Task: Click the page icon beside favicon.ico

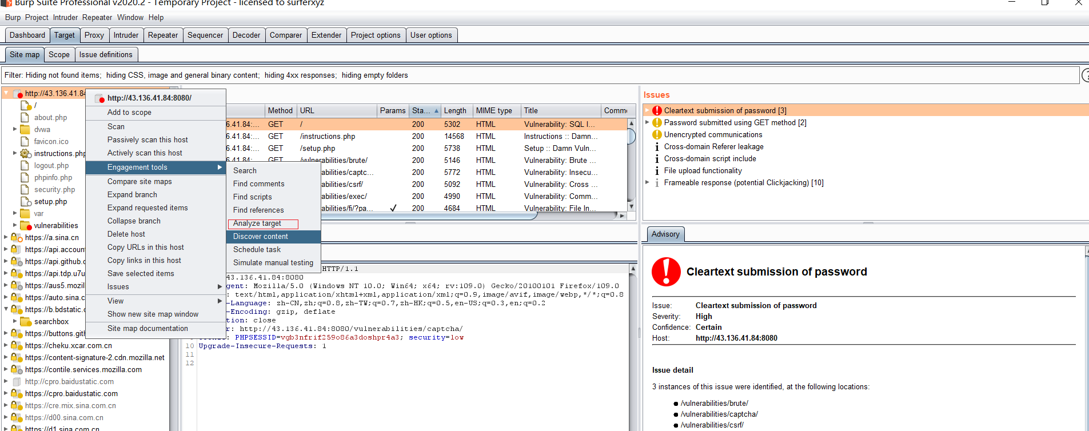Action: point(25,141)
